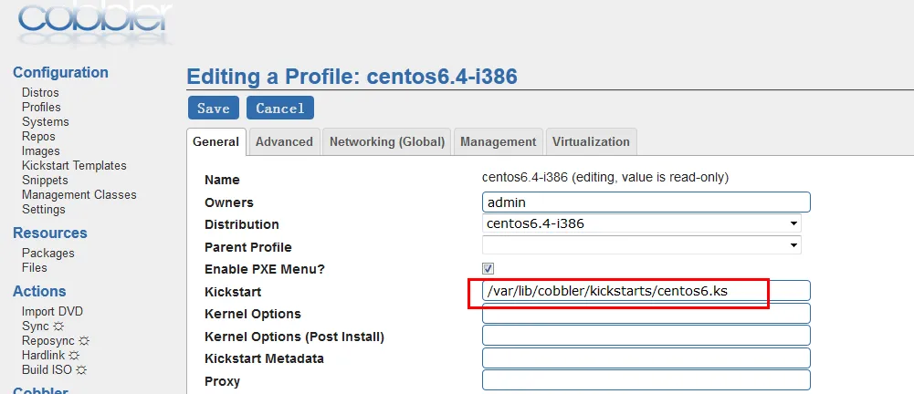Click the Kernel Options input field
The height and width of the screenshot is (394, 914).
tap(646, 313)
